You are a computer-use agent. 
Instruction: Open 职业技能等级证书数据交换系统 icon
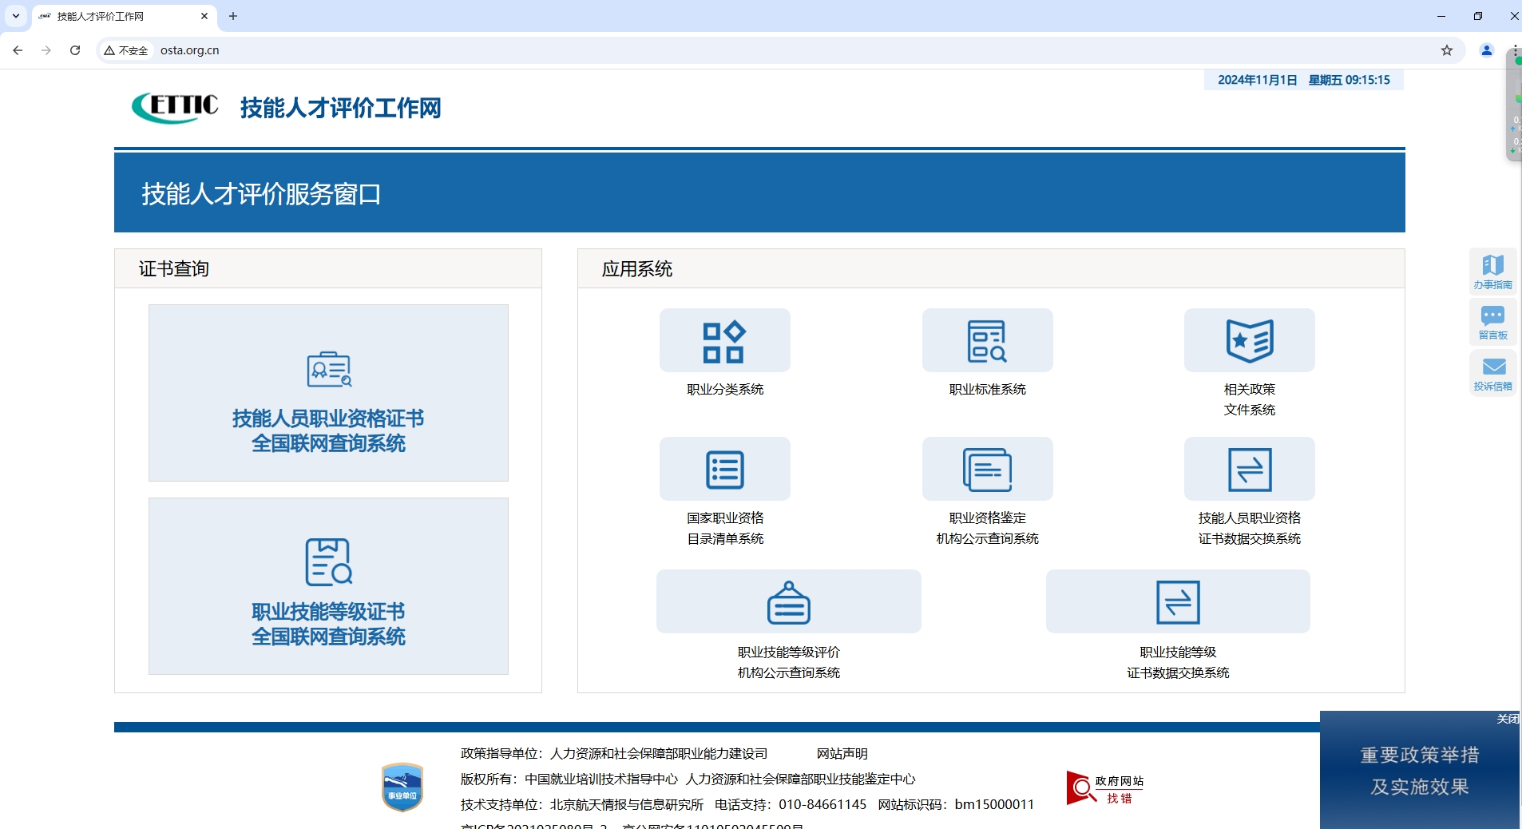1178,602
